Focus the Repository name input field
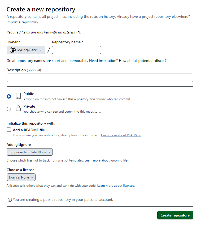The width and height of the screenshot is (201, 225). coord(77,50)
